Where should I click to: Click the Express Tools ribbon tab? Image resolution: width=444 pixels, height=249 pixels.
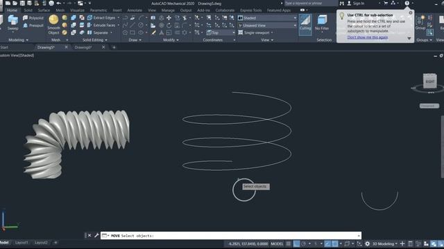click(251, 10)
